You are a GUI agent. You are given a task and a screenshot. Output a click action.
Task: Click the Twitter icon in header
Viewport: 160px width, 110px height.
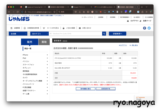tap(149, 28)
